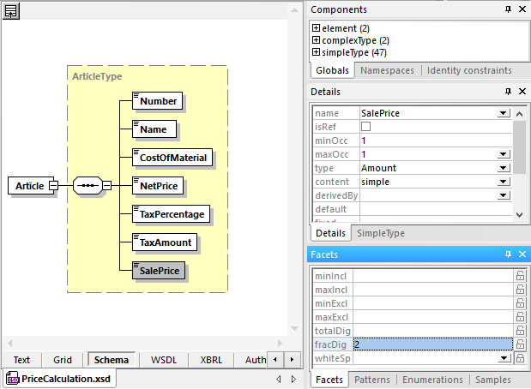This screenshot has width=531, height=389.
Task: Switch to the Grid view tab
Action: click(x=62, y=360)
